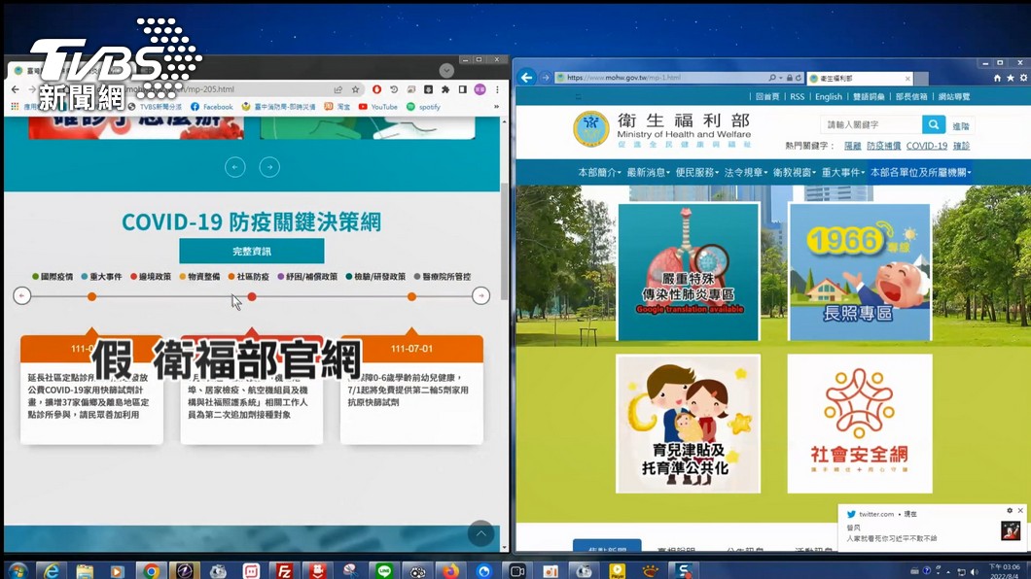Filter timeline by 醫療院所管控
This screenshot has height=579, width=1031.
(443, 276)
